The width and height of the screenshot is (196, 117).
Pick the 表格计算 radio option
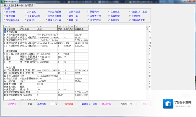pos(72,16)
